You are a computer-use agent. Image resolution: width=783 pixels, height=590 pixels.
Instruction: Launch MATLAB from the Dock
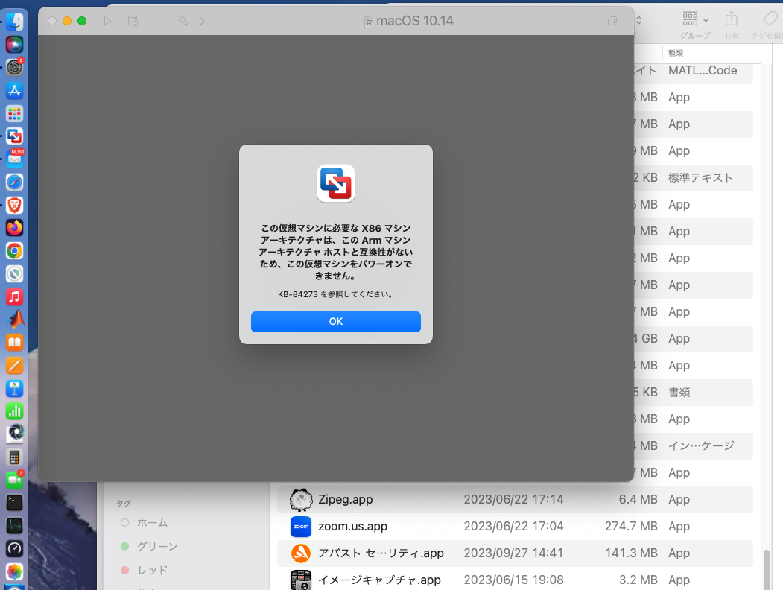(14, 320)
